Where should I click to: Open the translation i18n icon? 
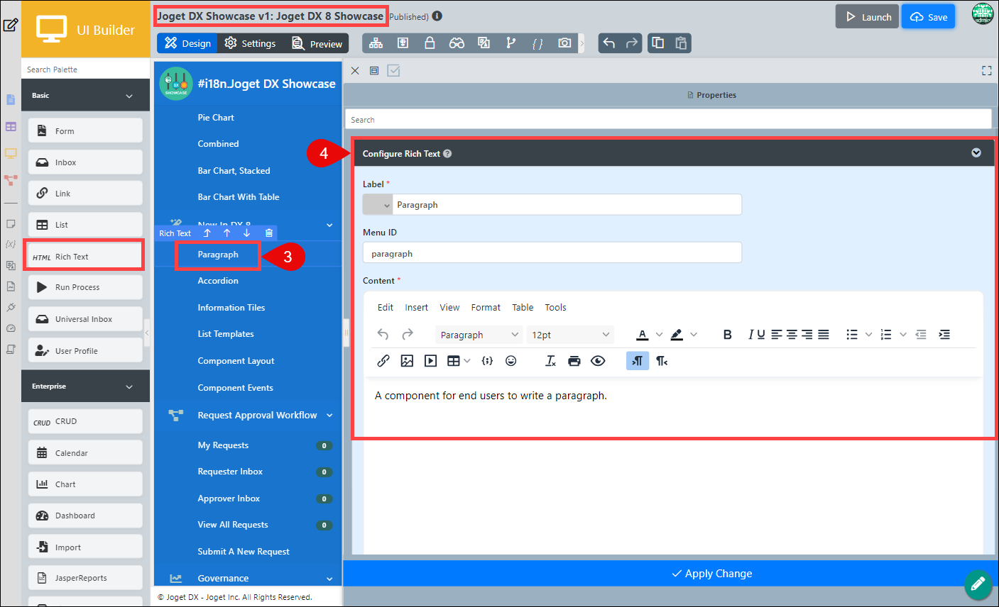tap(484, 43)
